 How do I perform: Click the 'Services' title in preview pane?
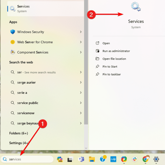click(x=136, y=21)
